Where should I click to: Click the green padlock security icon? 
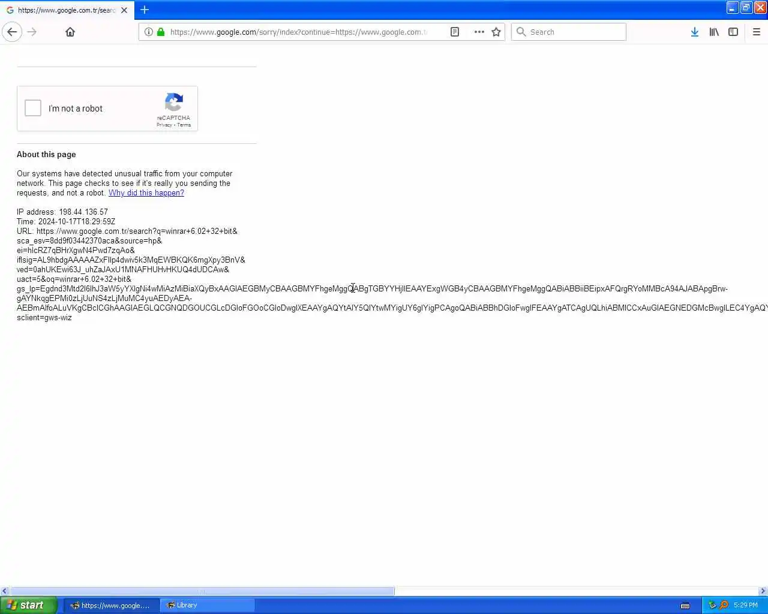point(161,32)
